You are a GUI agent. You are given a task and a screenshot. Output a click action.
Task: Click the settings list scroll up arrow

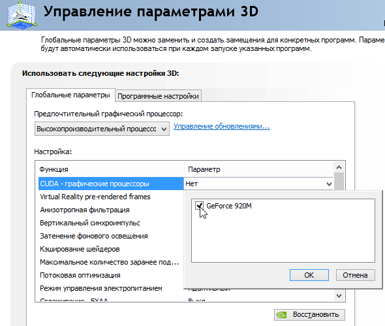pos(339,167)
